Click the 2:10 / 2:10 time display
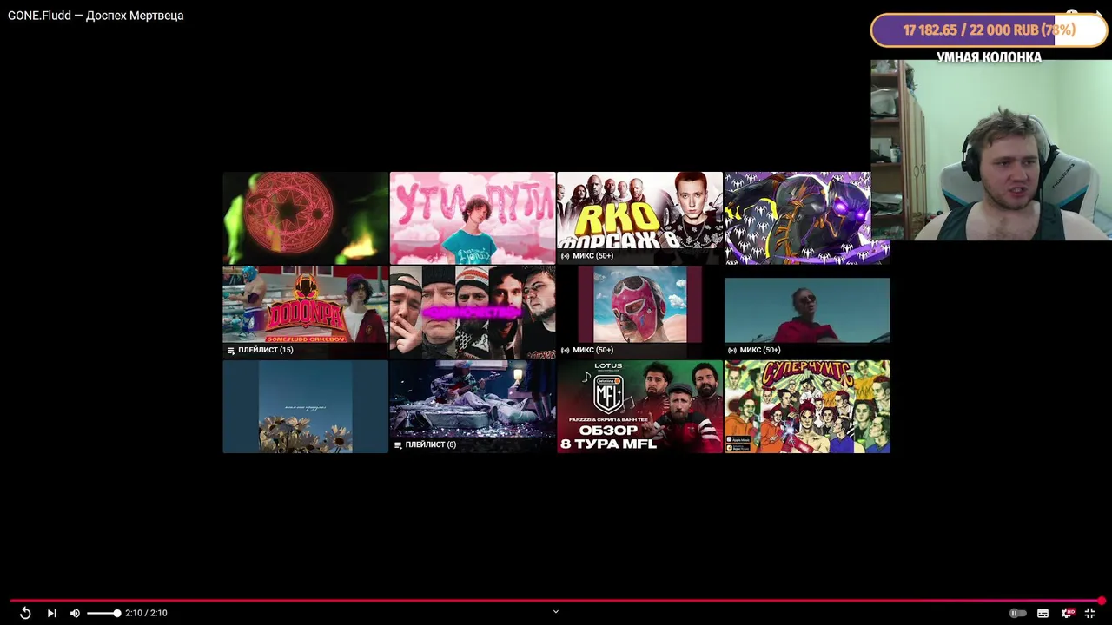Screen dimensions: 1112x625 click(146, 613)
